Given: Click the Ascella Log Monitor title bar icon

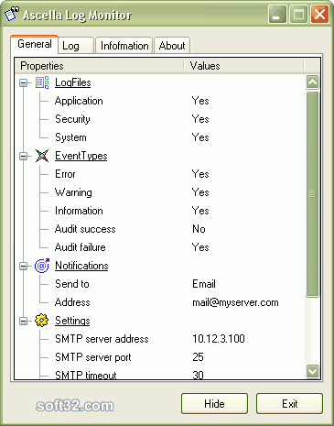Looking at the screenshot, I should (x=12, y=14).
